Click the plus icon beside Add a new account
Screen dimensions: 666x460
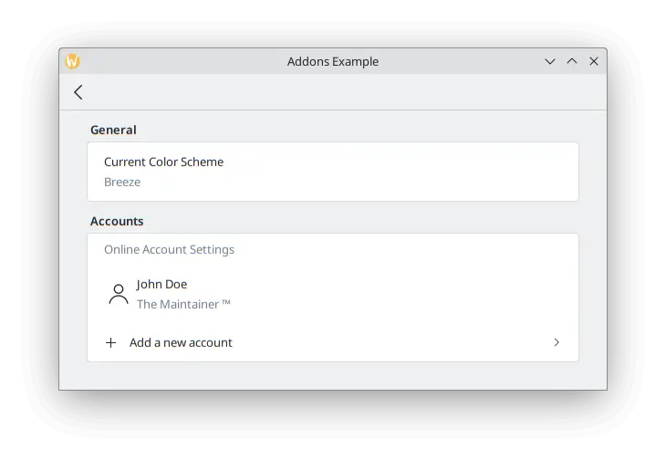click(111, 343)
